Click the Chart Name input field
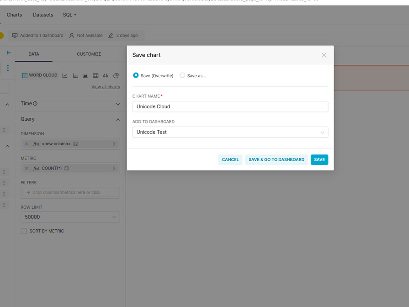409x307 pixels. tap(230, 106)
